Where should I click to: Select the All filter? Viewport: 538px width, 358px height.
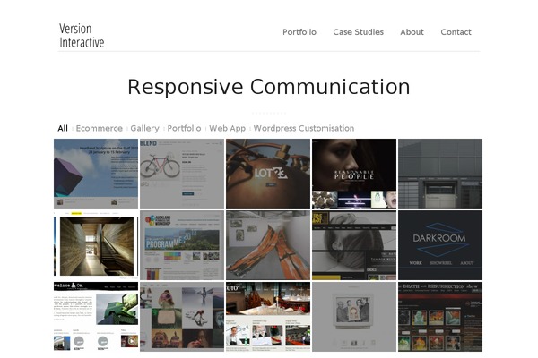63,129
